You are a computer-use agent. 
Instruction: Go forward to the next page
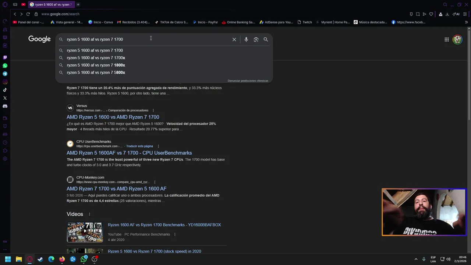tap(21, 14)
